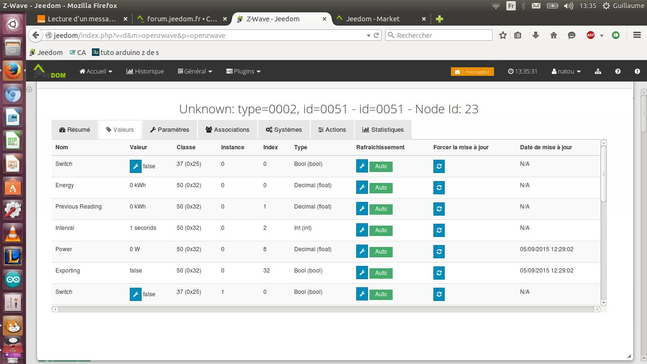Open the natou user dropdown

[566, 72]
